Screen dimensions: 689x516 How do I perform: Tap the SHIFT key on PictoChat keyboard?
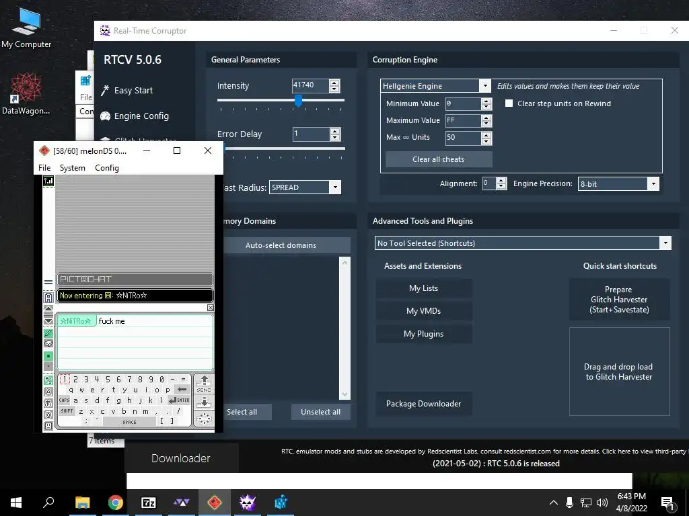tap(67, 411)
